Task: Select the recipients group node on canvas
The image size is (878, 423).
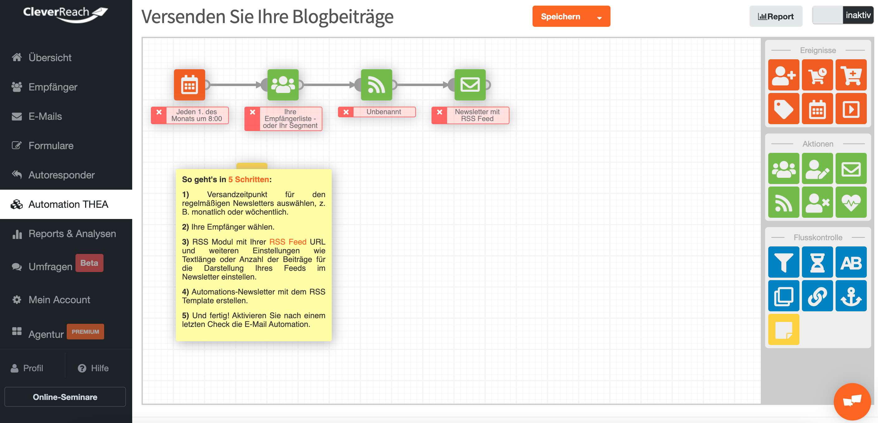Action: click(x=283, y=85)
